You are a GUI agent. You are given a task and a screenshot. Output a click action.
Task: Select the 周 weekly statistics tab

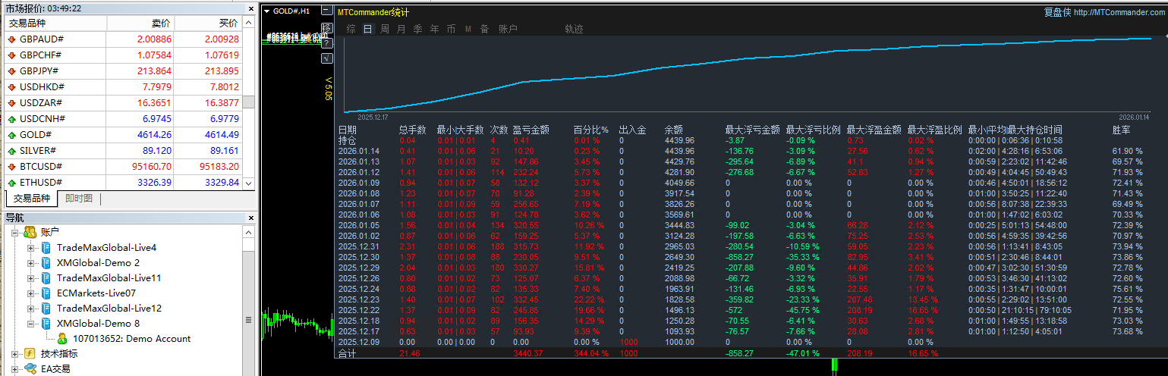(385, 29)
